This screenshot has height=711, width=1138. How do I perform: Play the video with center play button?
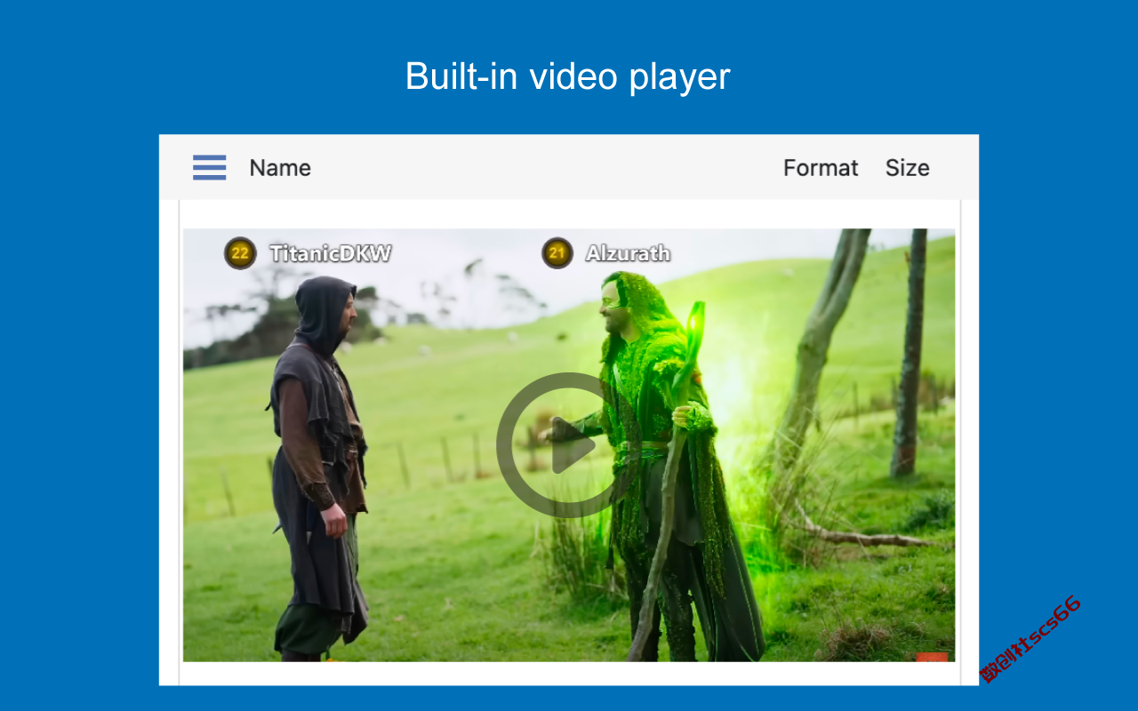(x=569, y=445)
